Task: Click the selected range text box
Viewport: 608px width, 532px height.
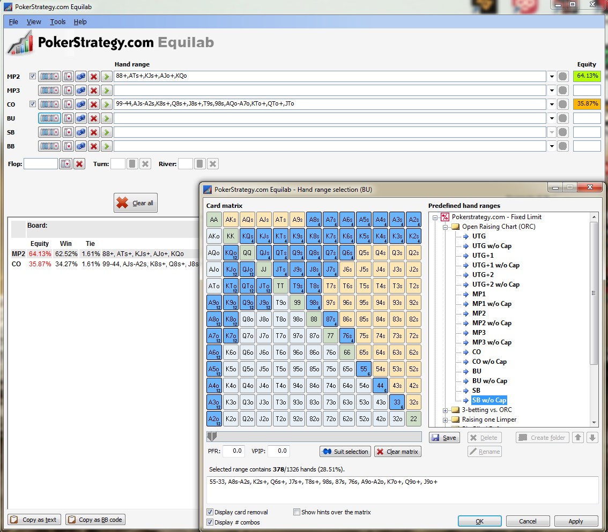Action: click(402, 490)
